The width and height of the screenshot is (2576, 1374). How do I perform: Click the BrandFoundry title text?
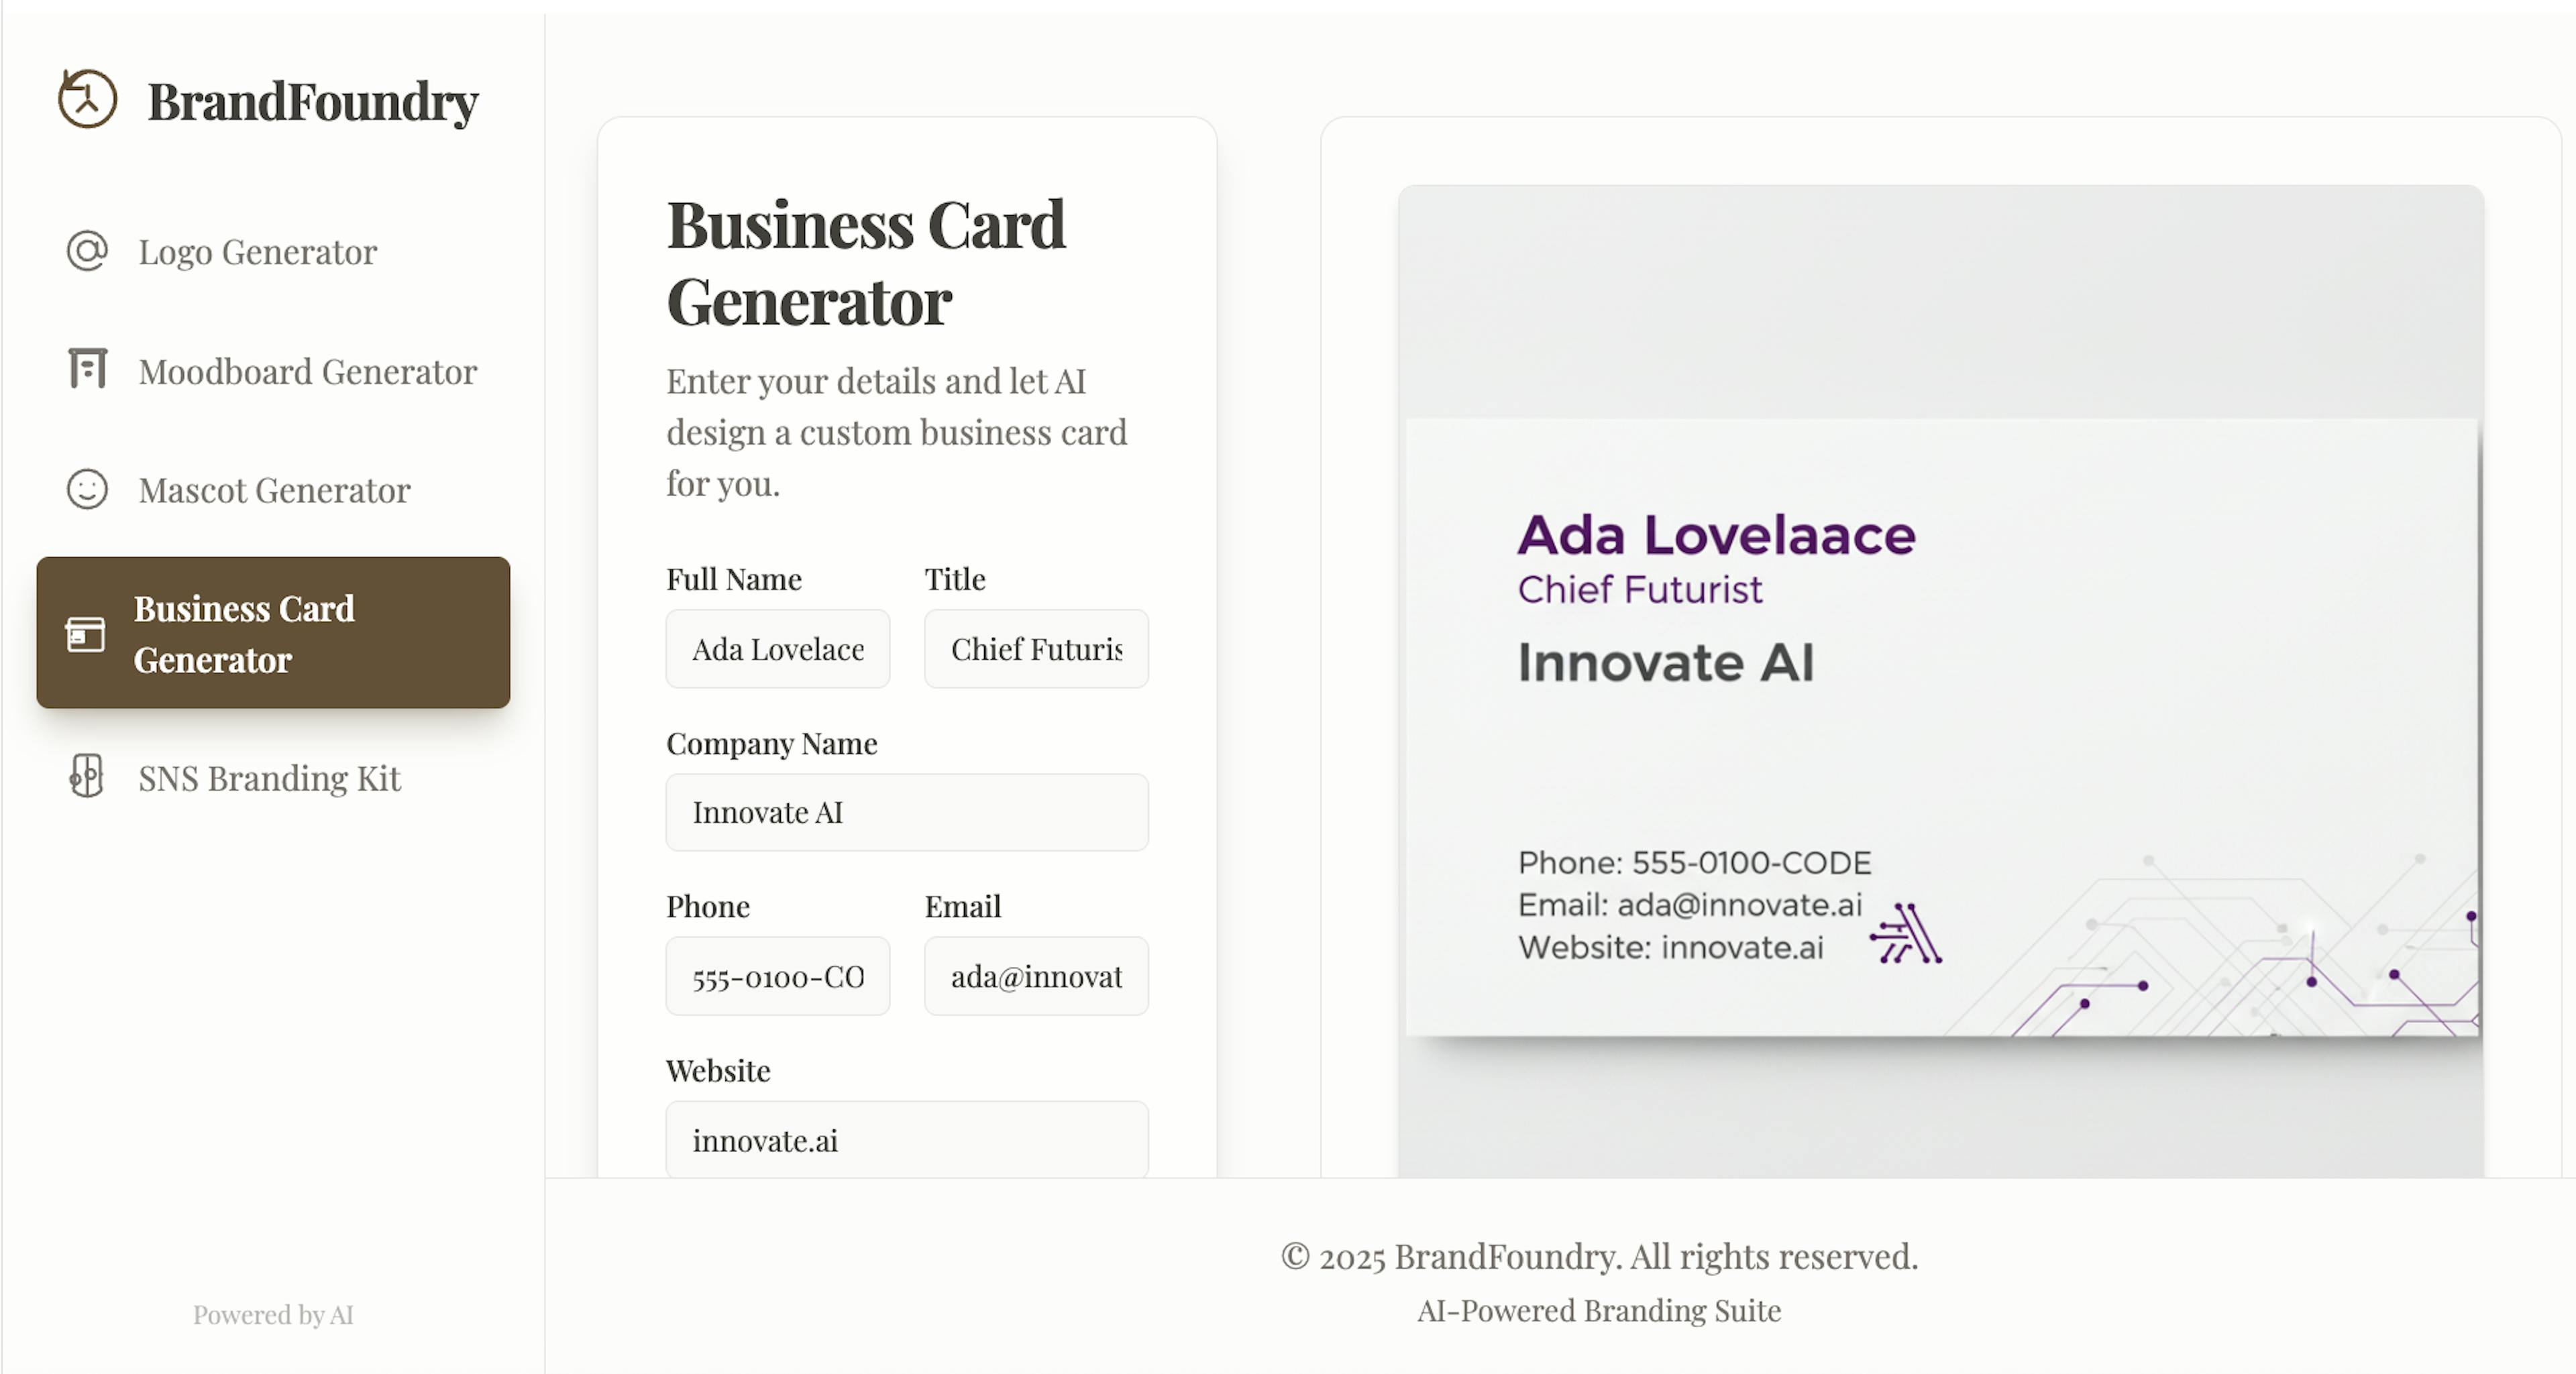[313, 101]
